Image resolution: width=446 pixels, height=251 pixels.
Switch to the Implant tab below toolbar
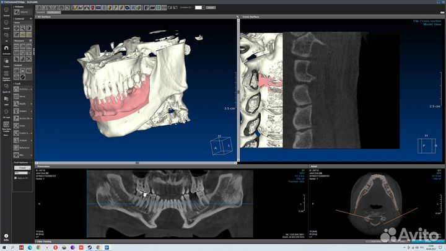pos(41,12)
